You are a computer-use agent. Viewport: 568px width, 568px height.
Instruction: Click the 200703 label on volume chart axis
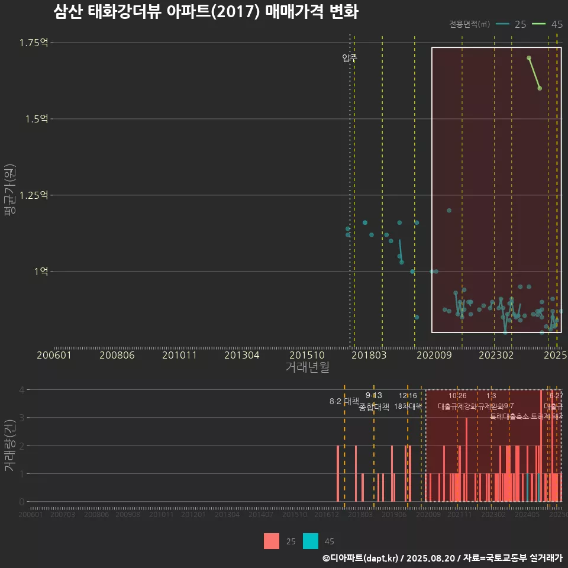point(63,514)
